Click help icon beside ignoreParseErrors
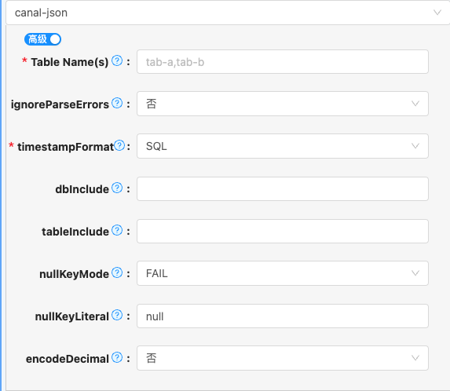450x391 pixels. click(117, 103)
